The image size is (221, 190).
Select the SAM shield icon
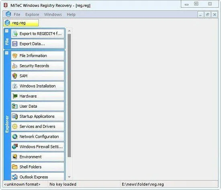click(x=14, y=76)
